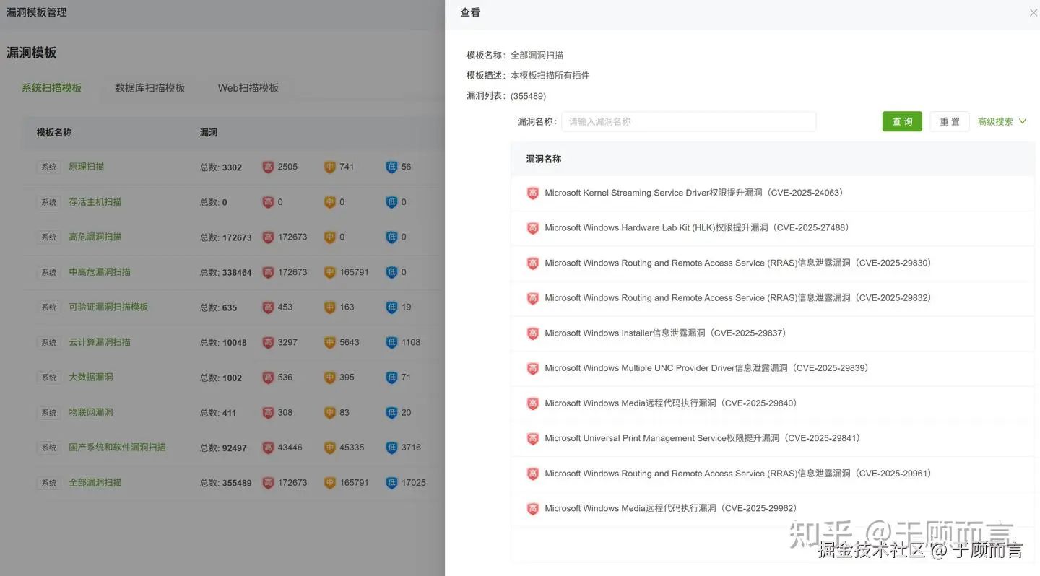The height and width of the screenshot is (576, 1040).
Task: Open 原理扫描 template link
Action: coord(87,167)
